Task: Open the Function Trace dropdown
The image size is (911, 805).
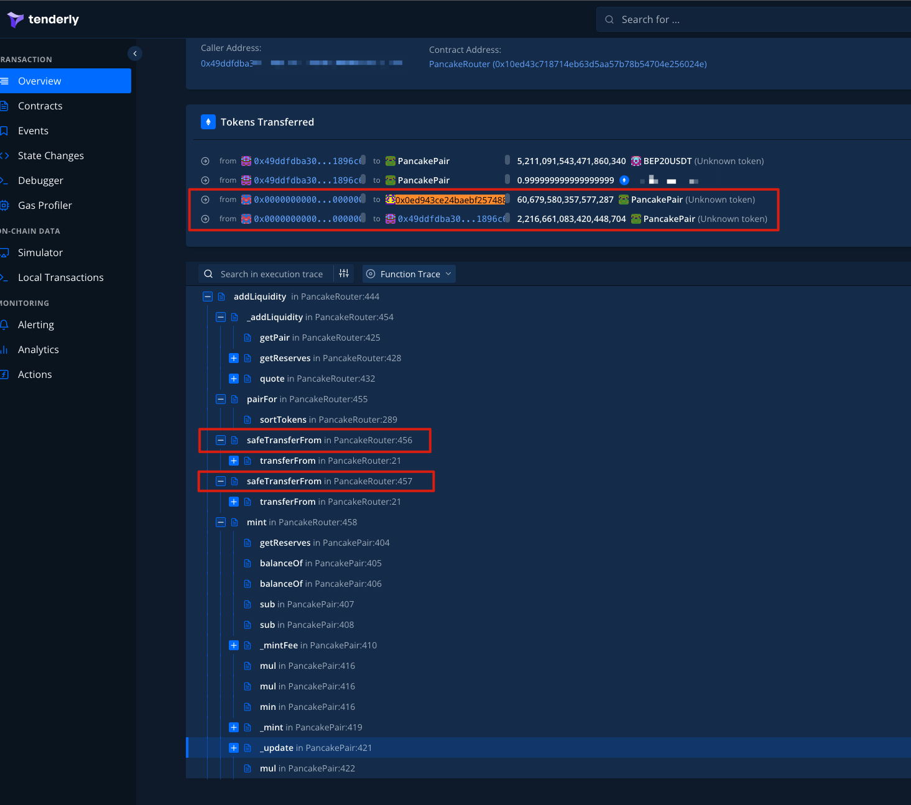Action: coord(409,274)
